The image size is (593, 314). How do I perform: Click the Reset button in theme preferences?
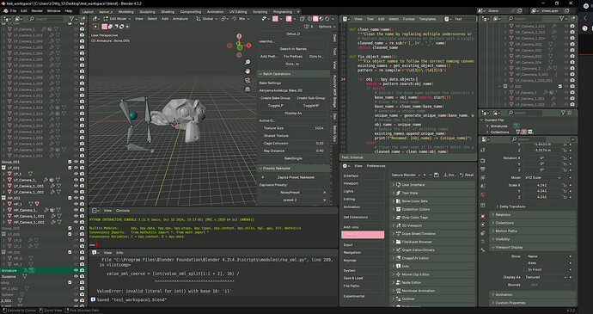click(x=467, y=175)
